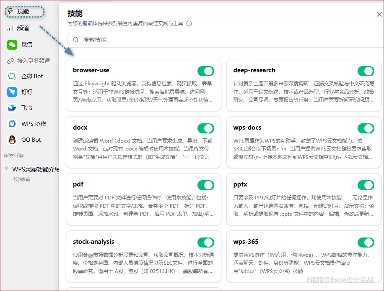The height and width of the screenshot is (291, 384).
Task: Disable the docx skill switch
Action: 206,128
